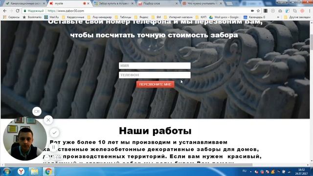
Task: Show hidden bookmarks with the chevron
Action: point(278,18)
